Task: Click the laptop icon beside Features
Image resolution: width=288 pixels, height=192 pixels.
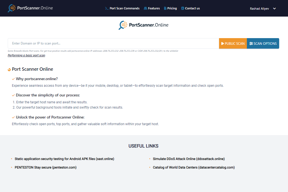Action: (x=145, y=8)
